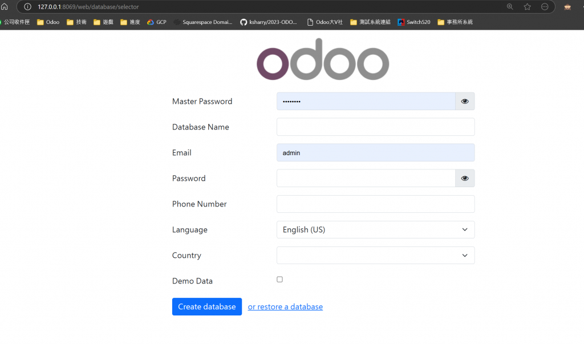Screen dimensions: 584x344
Task: Open the Odoo bookmarks folder
Action: (x=48, y=22)
